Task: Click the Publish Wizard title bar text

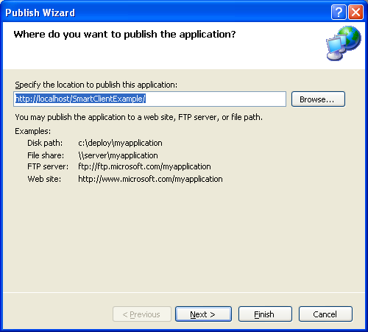Action: point(40,13)
